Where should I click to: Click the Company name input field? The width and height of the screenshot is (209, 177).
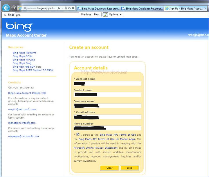pos(107,106)
